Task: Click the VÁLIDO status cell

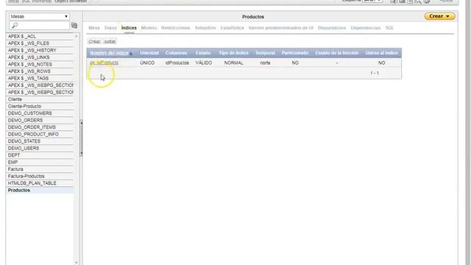Action: point(204,63)
